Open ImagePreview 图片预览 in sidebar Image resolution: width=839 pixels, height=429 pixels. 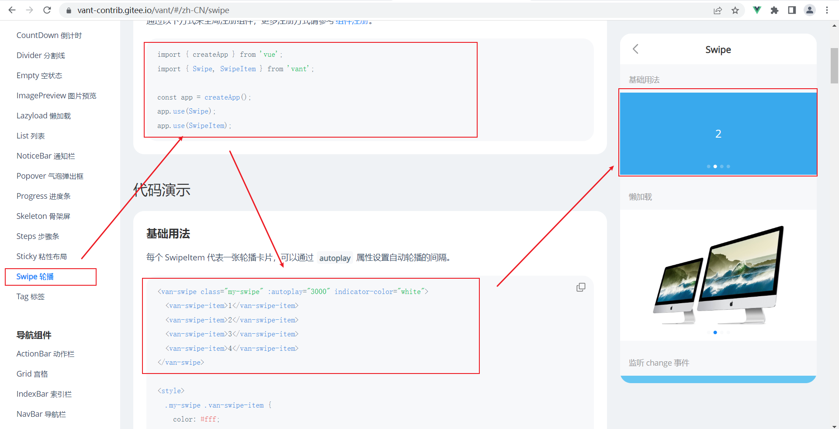[56, 96]
